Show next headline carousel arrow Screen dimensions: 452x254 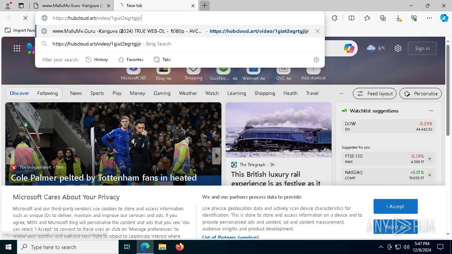[x=216, y=156]
